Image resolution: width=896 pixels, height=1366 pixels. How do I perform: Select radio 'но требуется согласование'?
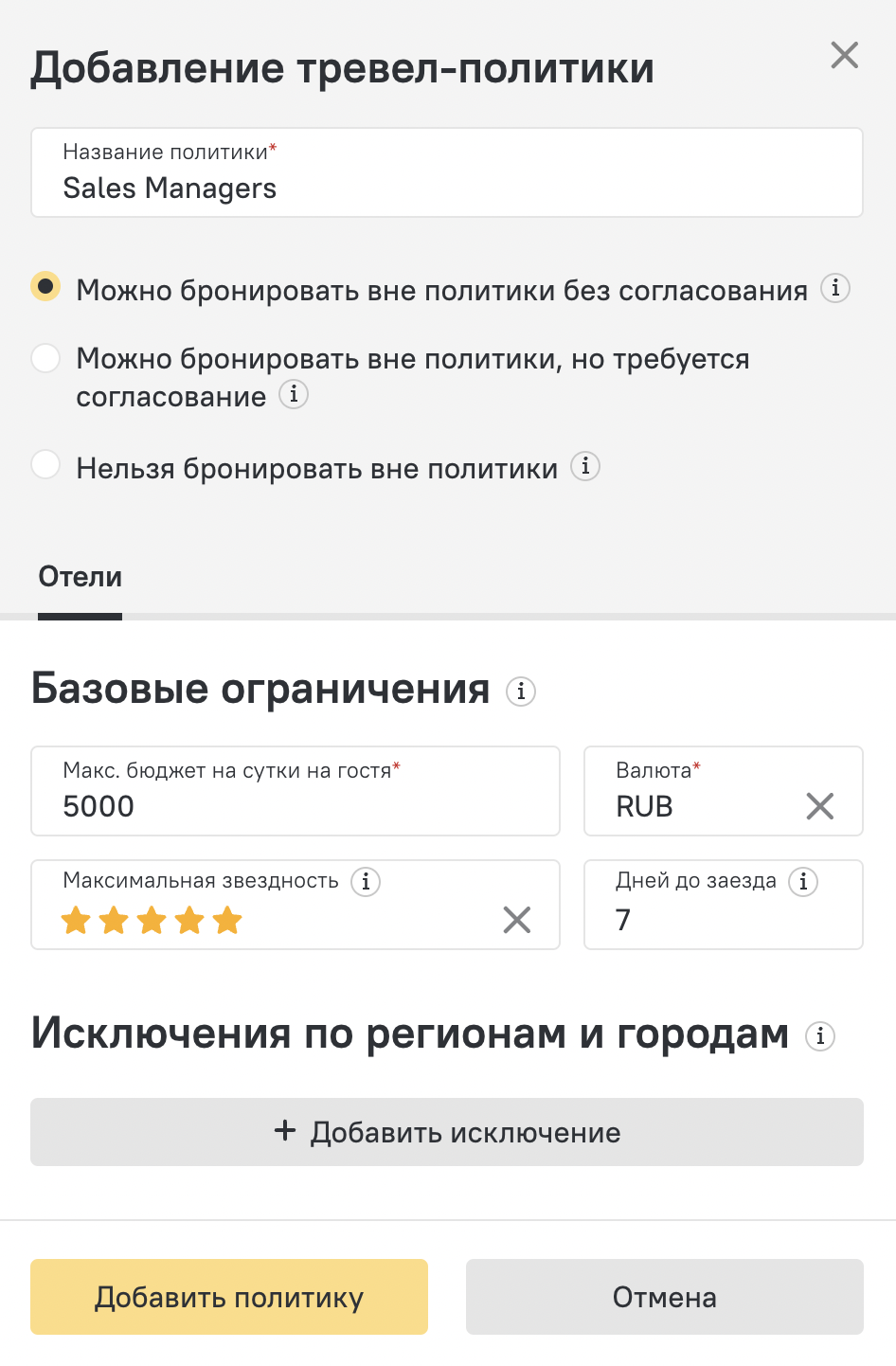[x=45, y=358]
